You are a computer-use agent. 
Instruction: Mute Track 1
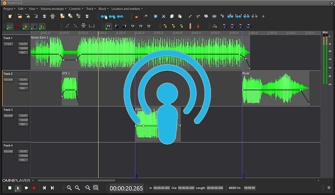point(23,44)
